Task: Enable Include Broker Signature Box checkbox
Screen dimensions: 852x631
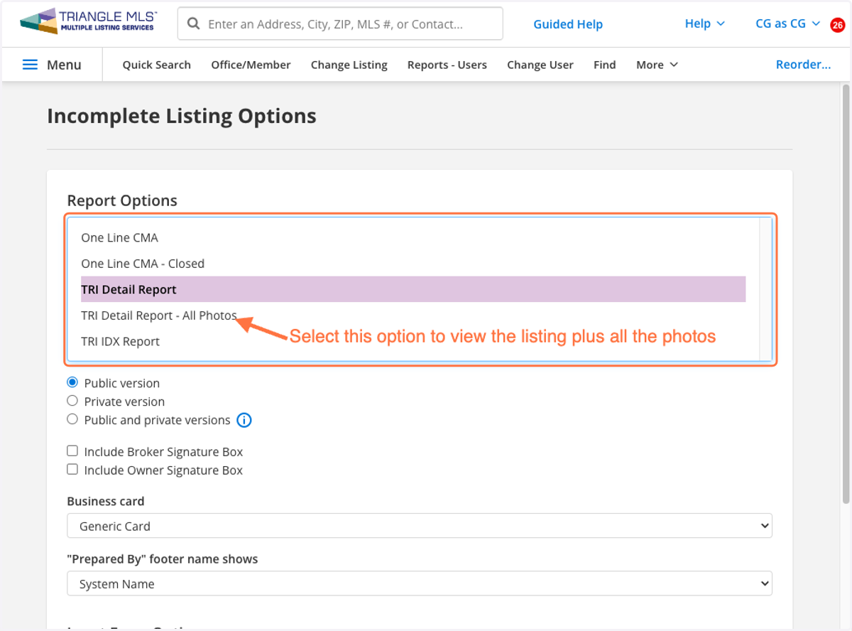Action: pos(72,451)
